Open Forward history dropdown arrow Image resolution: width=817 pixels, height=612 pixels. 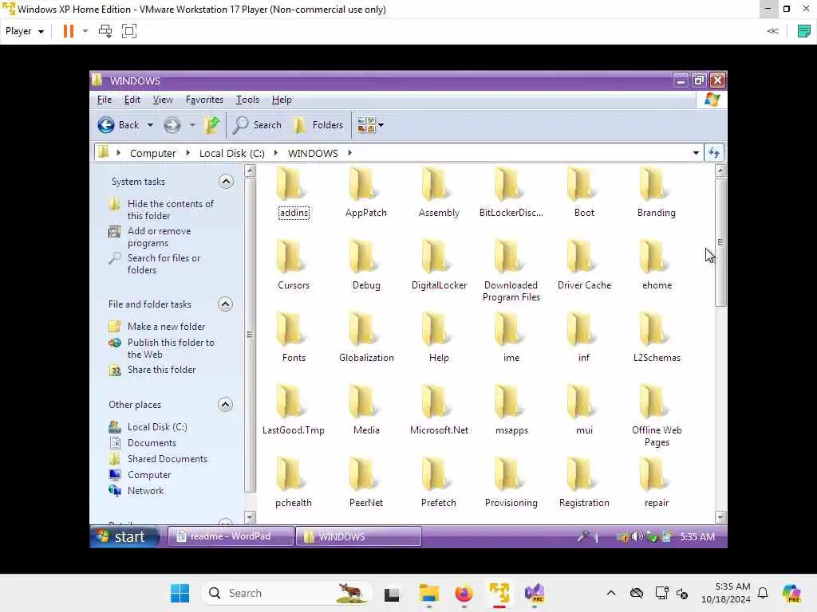click(192, 125)
